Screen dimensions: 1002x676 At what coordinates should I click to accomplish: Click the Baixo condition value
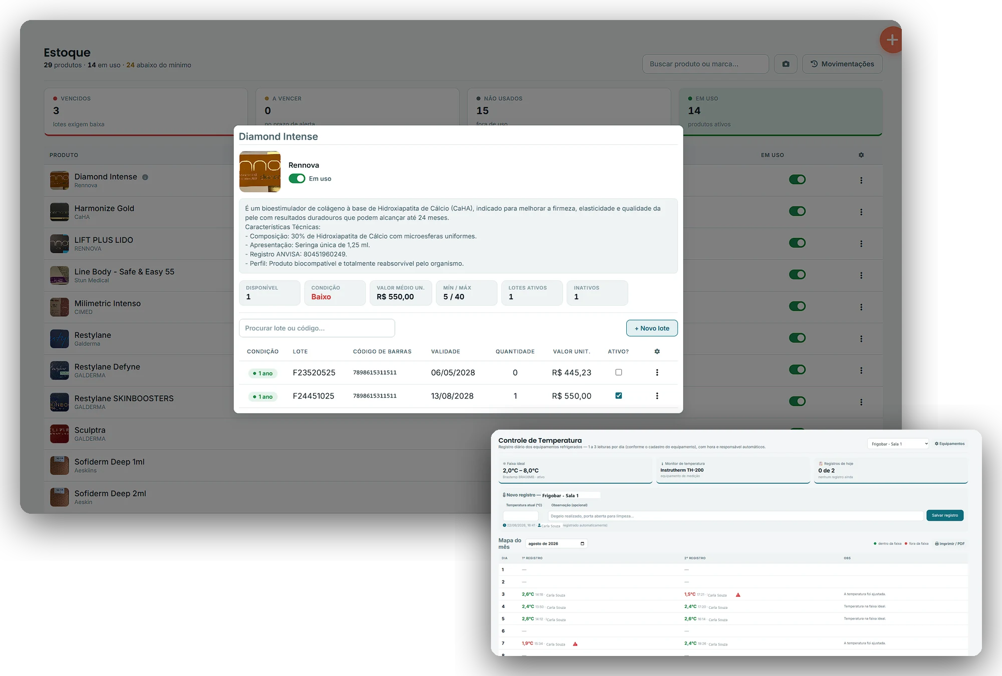pos(321,297)
